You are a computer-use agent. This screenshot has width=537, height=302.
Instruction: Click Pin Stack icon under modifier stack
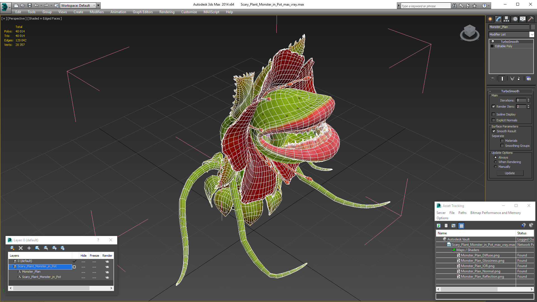tap(493, 79)
